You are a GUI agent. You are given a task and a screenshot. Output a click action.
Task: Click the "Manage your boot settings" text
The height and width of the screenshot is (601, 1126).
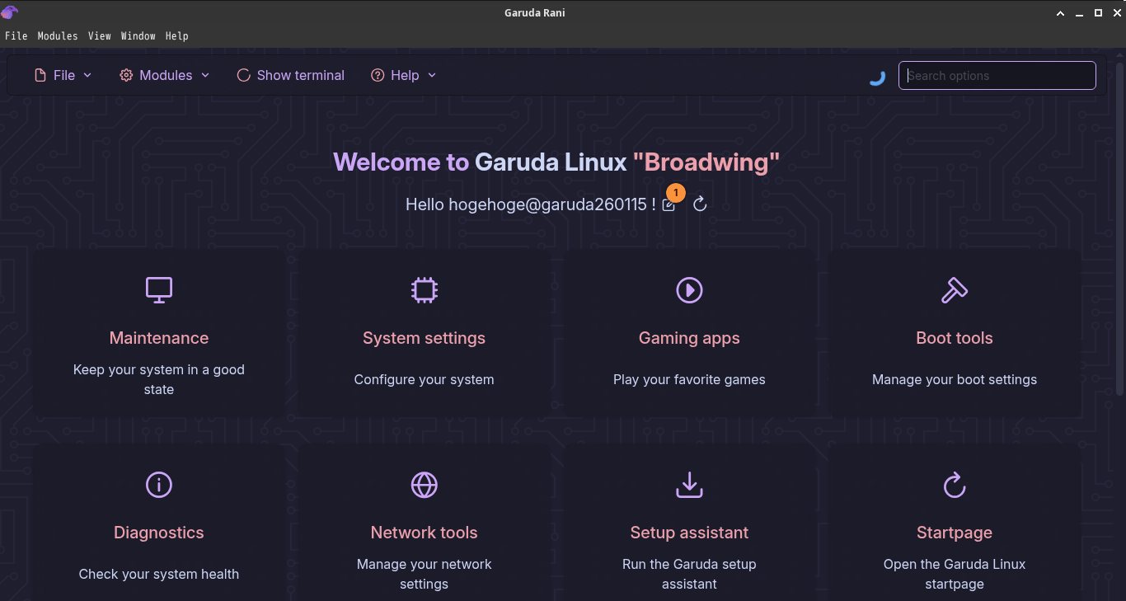(x=955, y=379)
